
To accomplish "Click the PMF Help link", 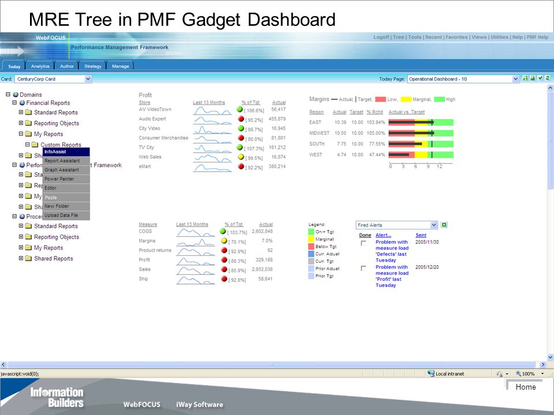I will point(537,37).
